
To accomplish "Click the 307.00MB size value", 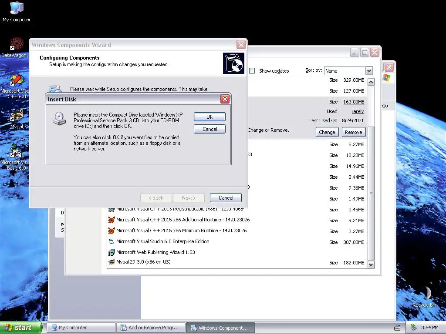I will tap(354, 242).
